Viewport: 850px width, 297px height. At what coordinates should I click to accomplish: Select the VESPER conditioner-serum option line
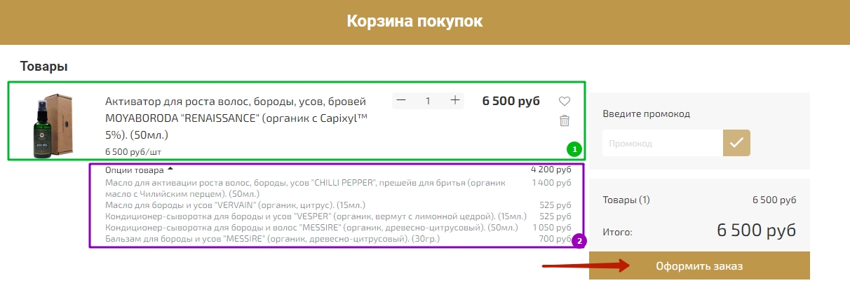[316, 216]
